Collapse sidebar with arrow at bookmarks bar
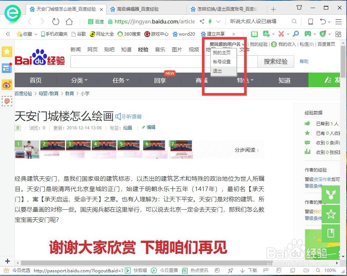 pos(8,34)
